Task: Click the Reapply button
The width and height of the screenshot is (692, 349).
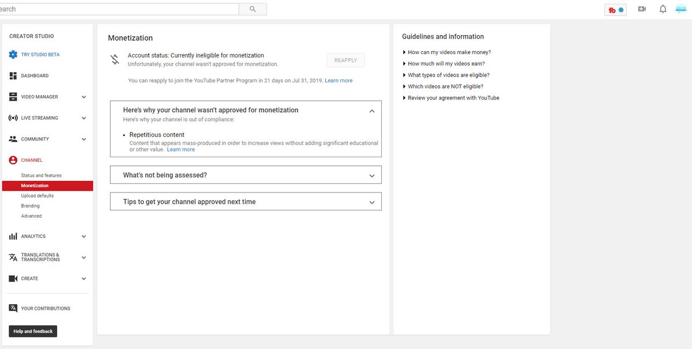Action: [345, 60]
